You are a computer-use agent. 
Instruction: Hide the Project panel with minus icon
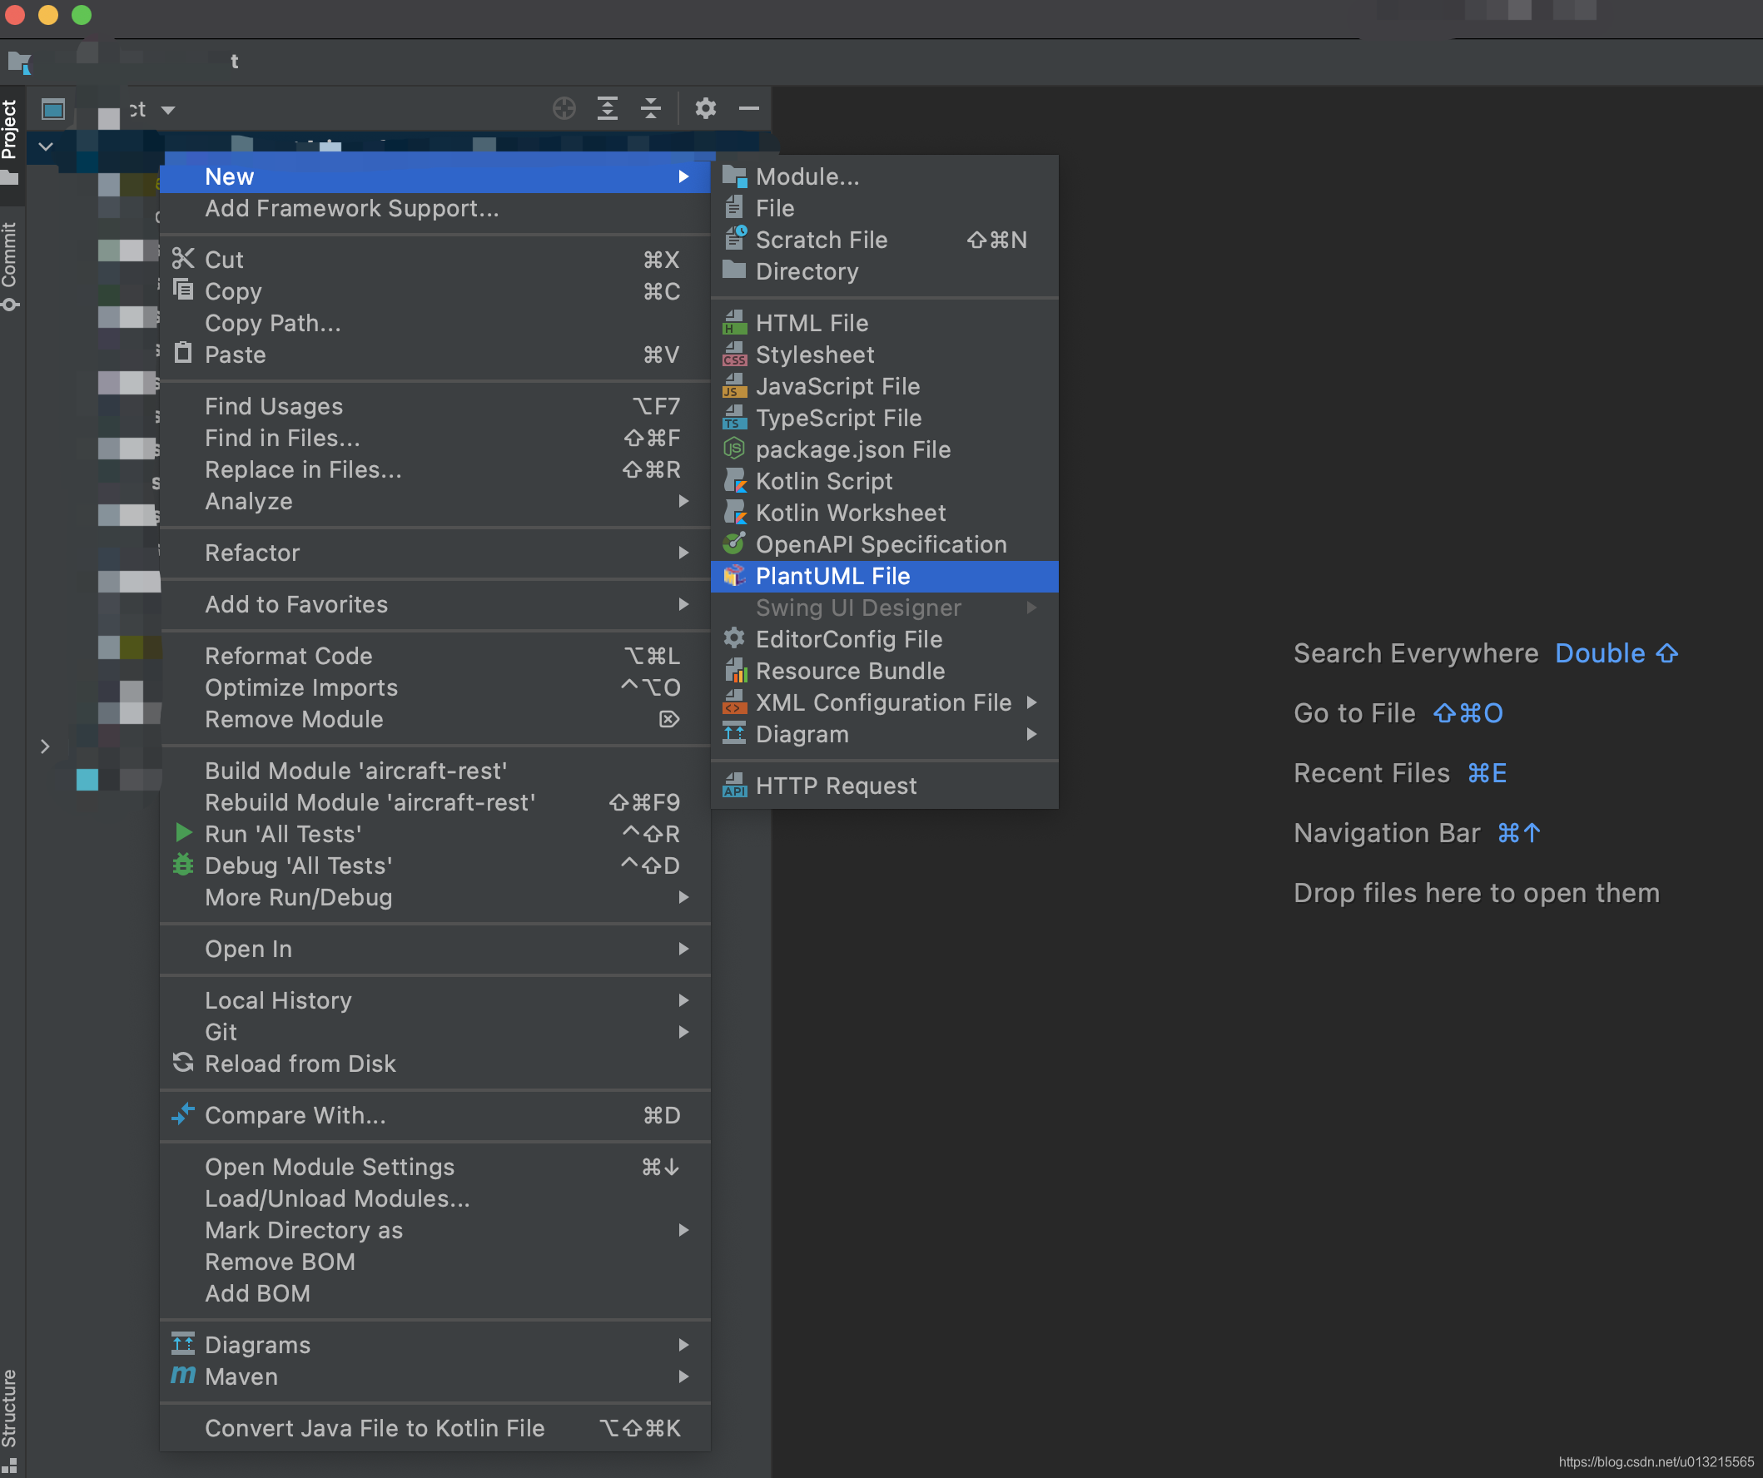(749, 108)
